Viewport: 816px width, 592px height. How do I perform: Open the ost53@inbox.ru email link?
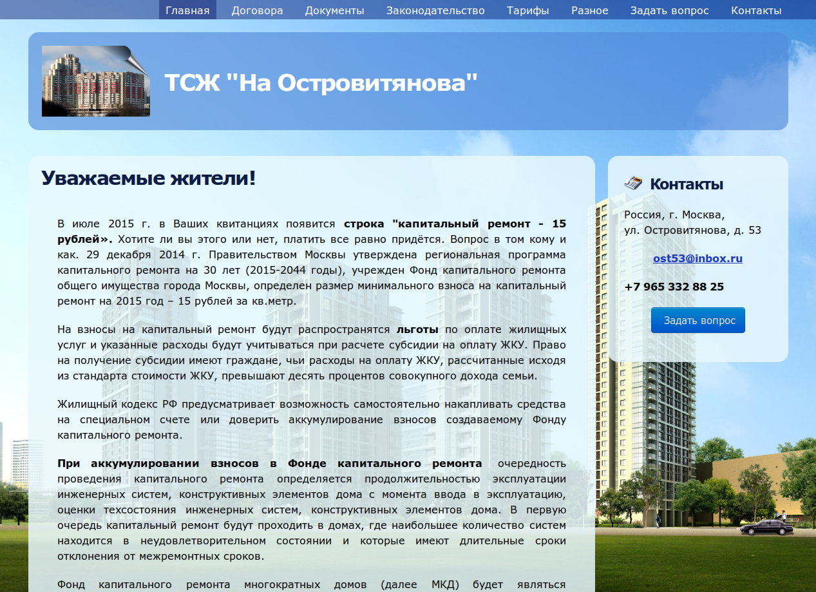[x=697, y=258]
